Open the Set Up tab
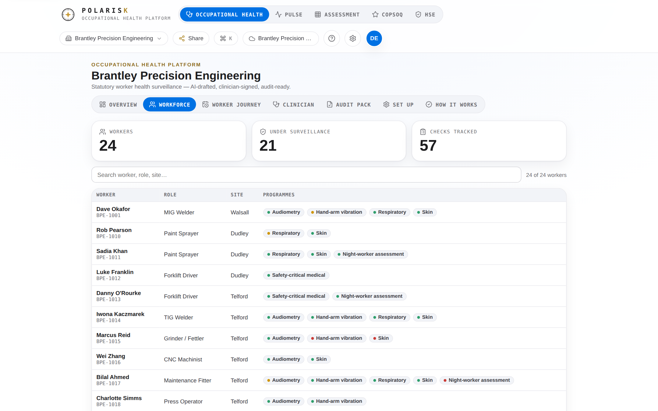This screenshot has width=658, height=411. (398, 104)
